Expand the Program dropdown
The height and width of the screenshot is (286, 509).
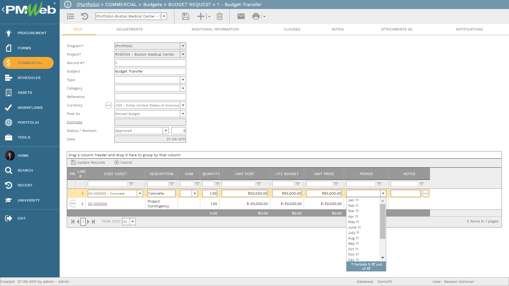click(x=183, y=46)
